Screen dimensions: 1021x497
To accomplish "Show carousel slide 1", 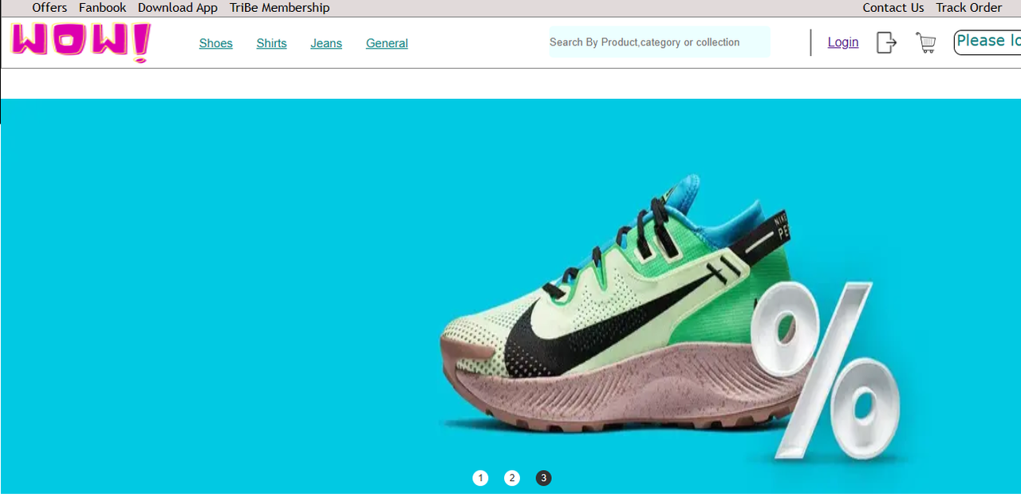I will 480,478.
